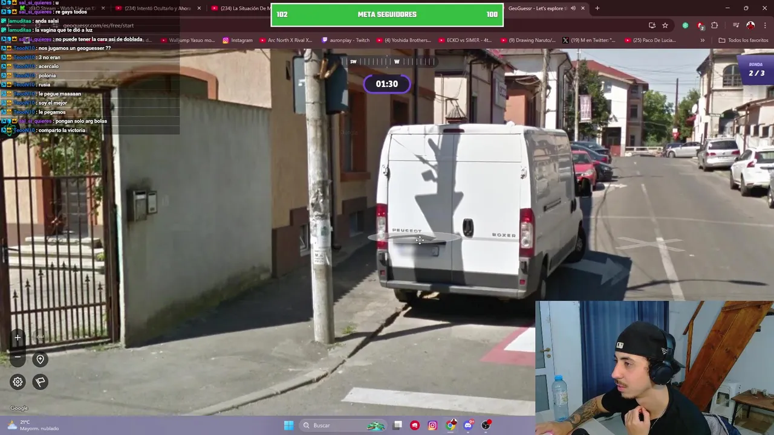Click the 'RONDA 2 / 3' indicator
Image resolution: width=774 pixels, height=435 pixels.
pos(756,70)
